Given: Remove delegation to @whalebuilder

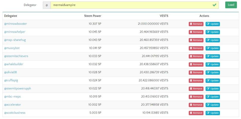Looking at the screenshot, I should [x=196, y=65].
